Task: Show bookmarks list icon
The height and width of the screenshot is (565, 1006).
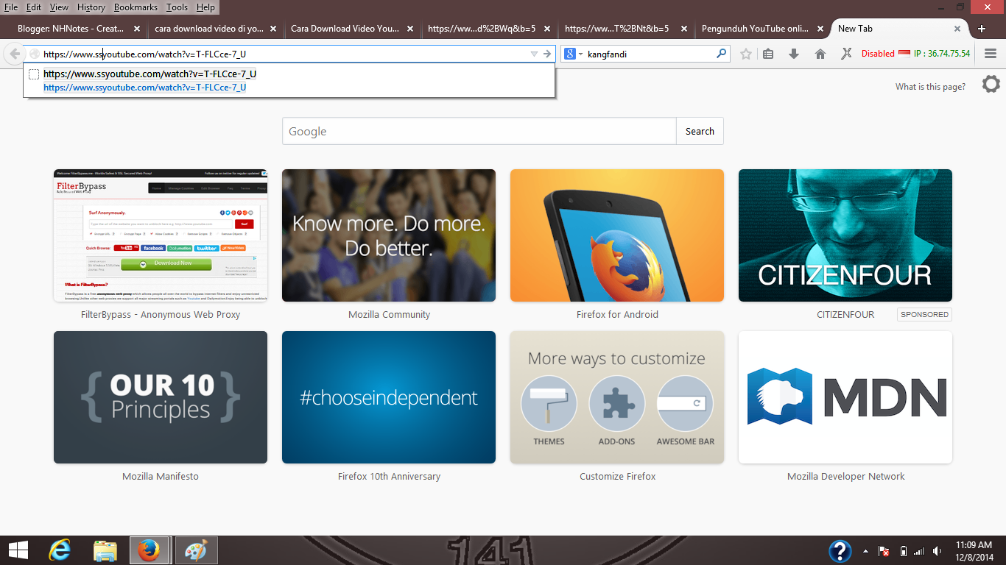Action: pyautogui.click(x=767, y=54)
